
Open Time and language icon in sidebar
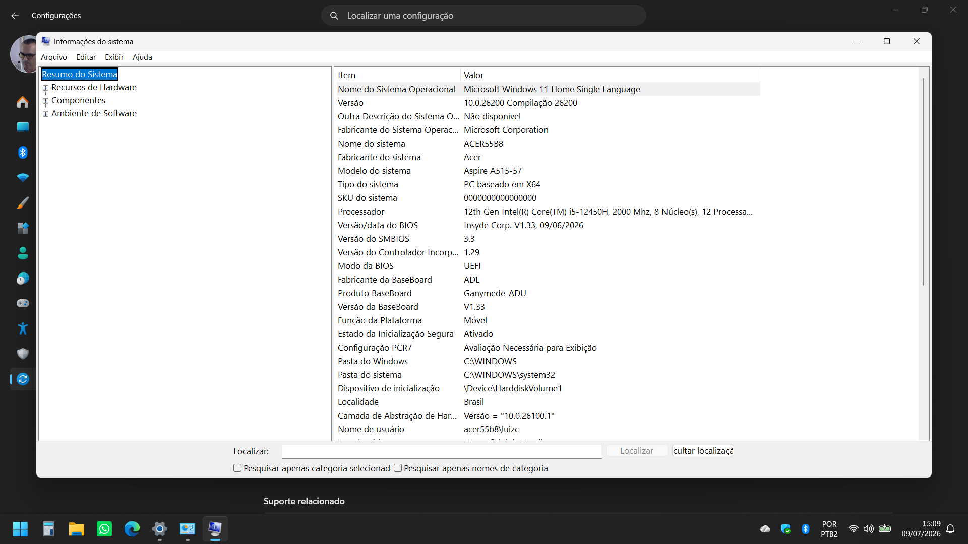[x=23, y=279]
